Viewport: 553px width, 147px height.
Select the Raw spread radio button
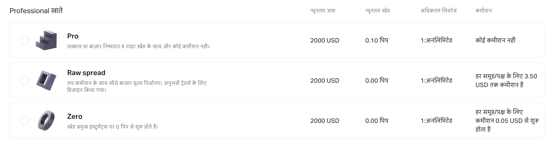coord(24,80)
